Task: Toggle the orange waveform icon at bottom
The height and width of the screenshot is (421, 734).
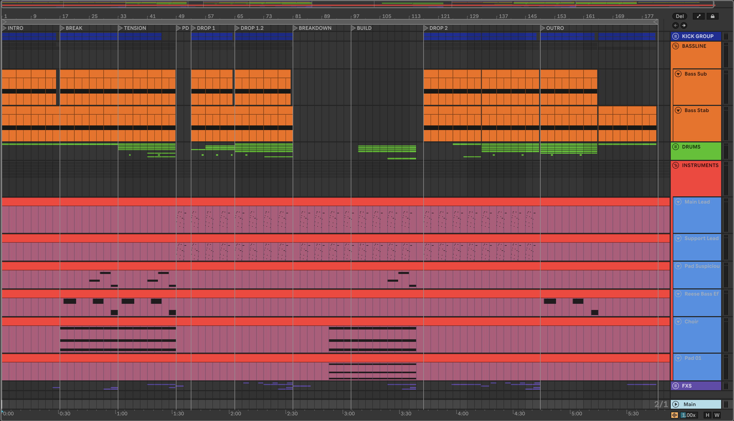Action: 674,415
